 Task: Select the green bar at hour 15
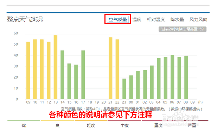(69, 81)
